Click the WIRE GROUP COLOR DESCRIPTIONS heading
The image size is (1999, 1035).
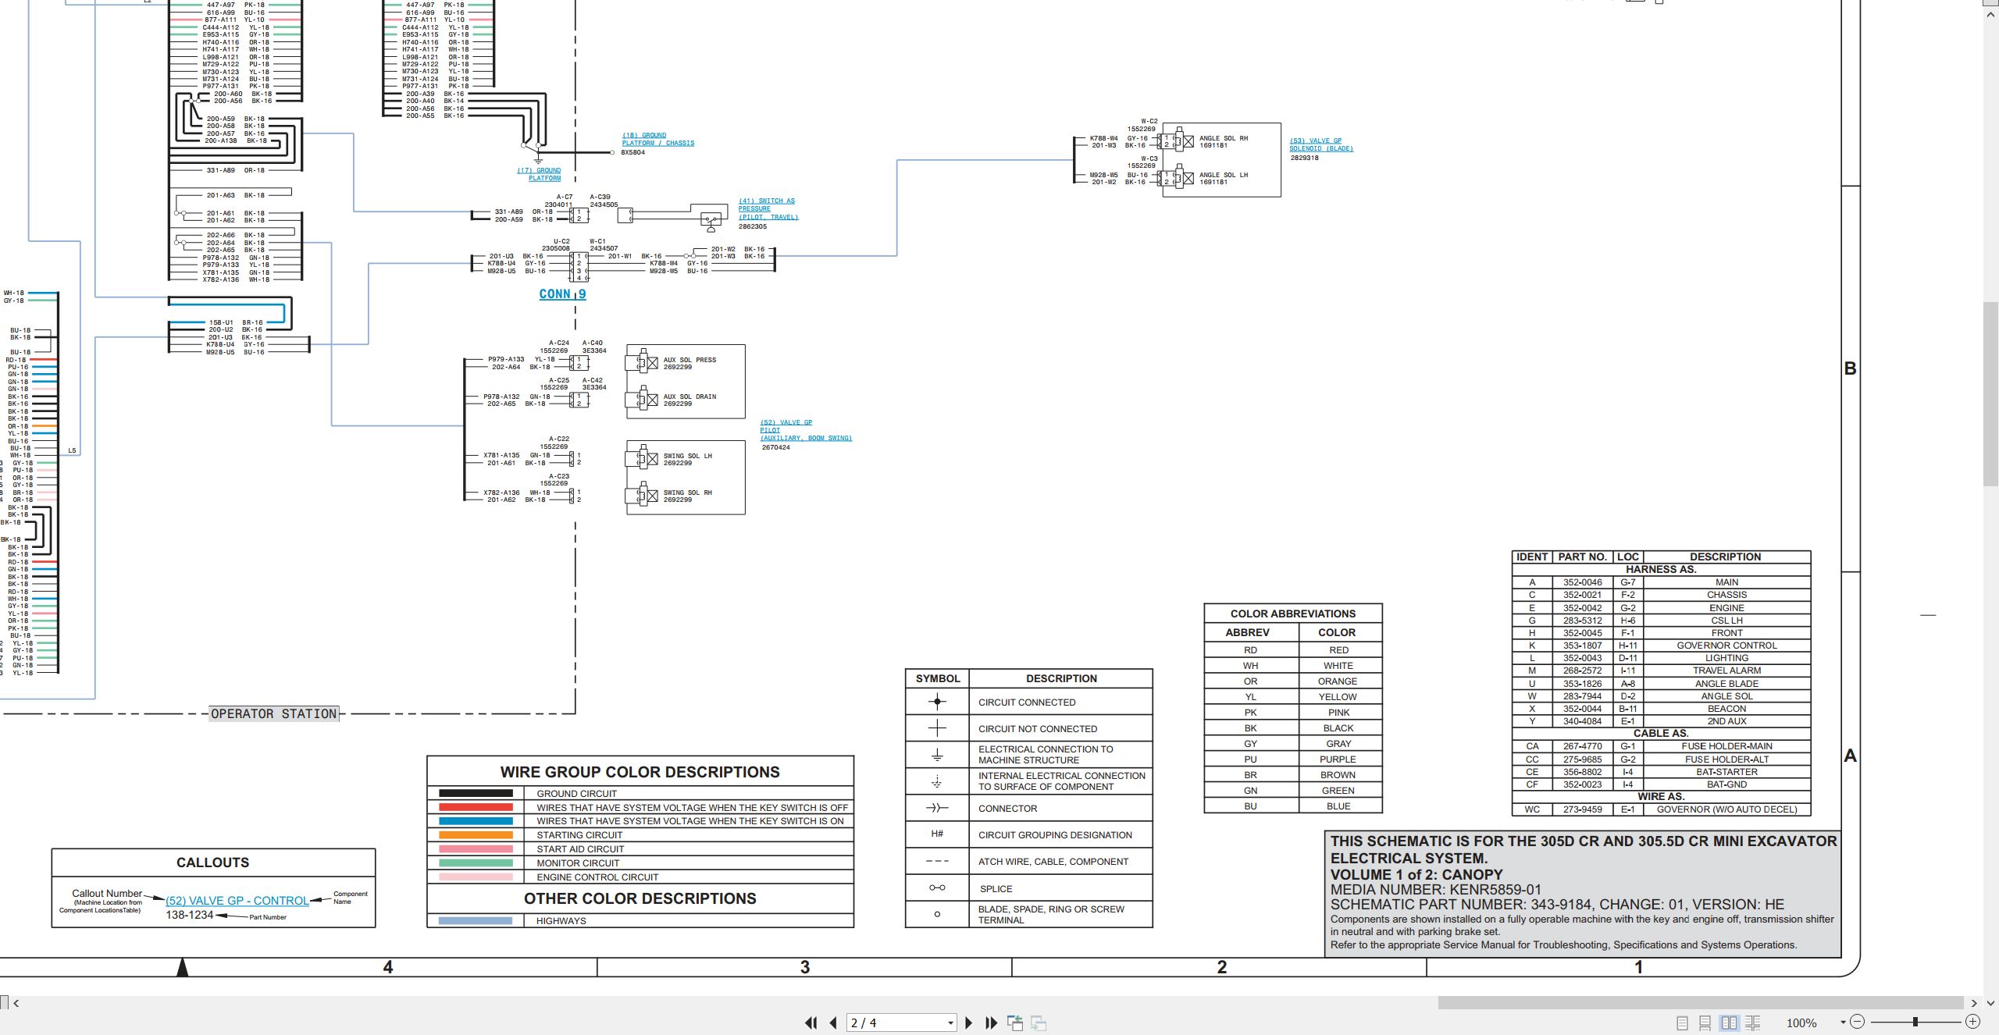[640, 772]
